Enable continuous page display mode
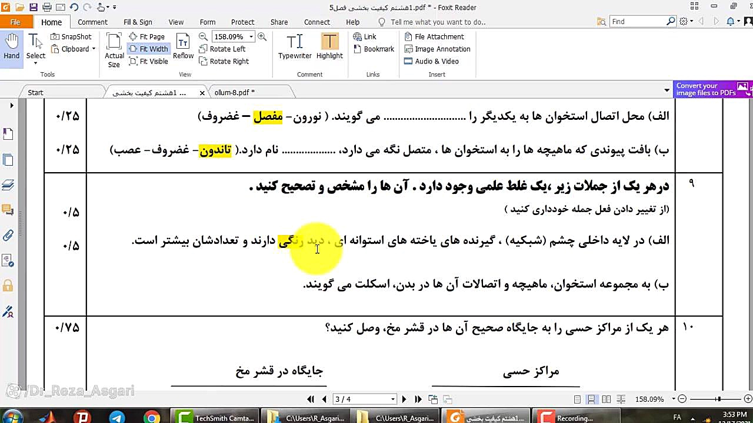The image size is (753, 423). (x=592, y=399)
